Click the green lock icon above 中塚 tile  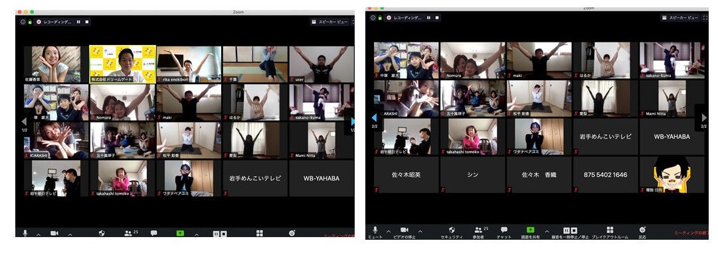[x=380, y=18]
